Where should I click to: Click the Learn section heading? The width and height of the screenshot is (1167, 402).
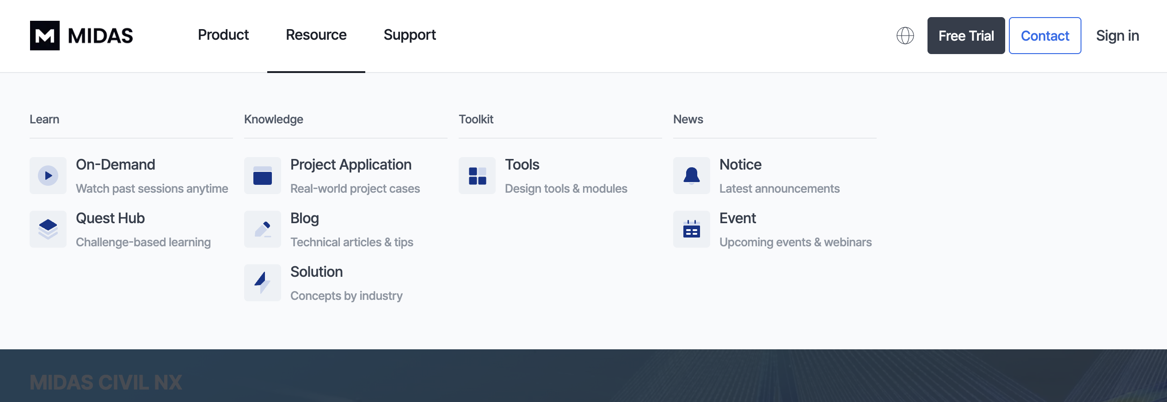pos(44,119)
